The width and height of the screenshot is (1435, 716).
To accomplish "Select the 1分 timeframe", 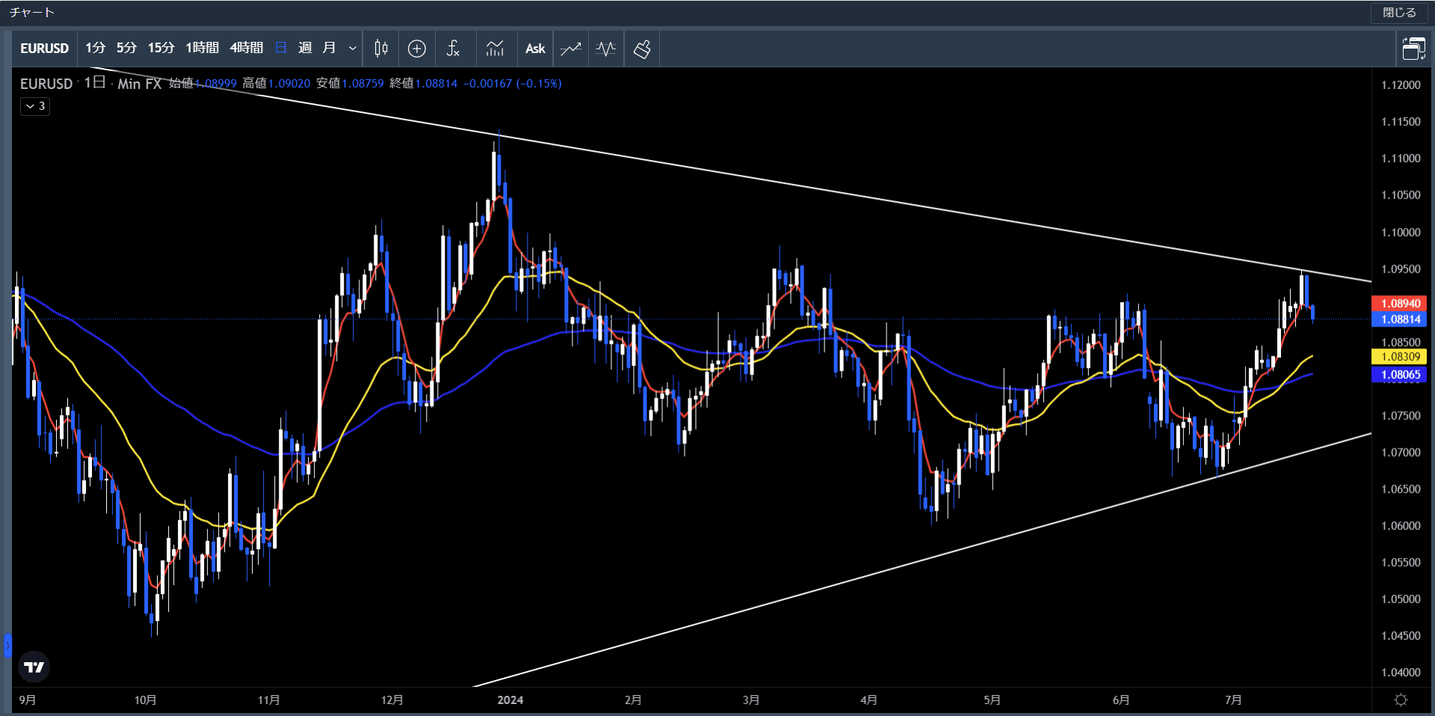I will pyautogui.click(x=95, y=48).
